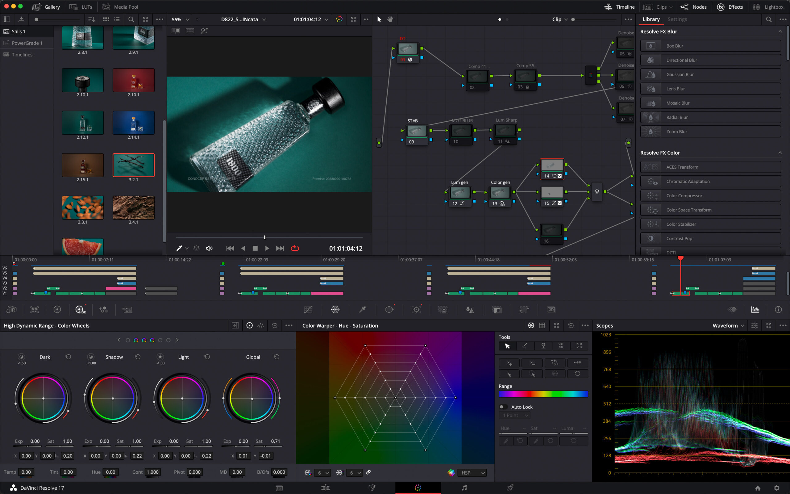This screenshot has width=790, height=494.
Task: Open the Curves palette icon
Action: coord(308,309)
